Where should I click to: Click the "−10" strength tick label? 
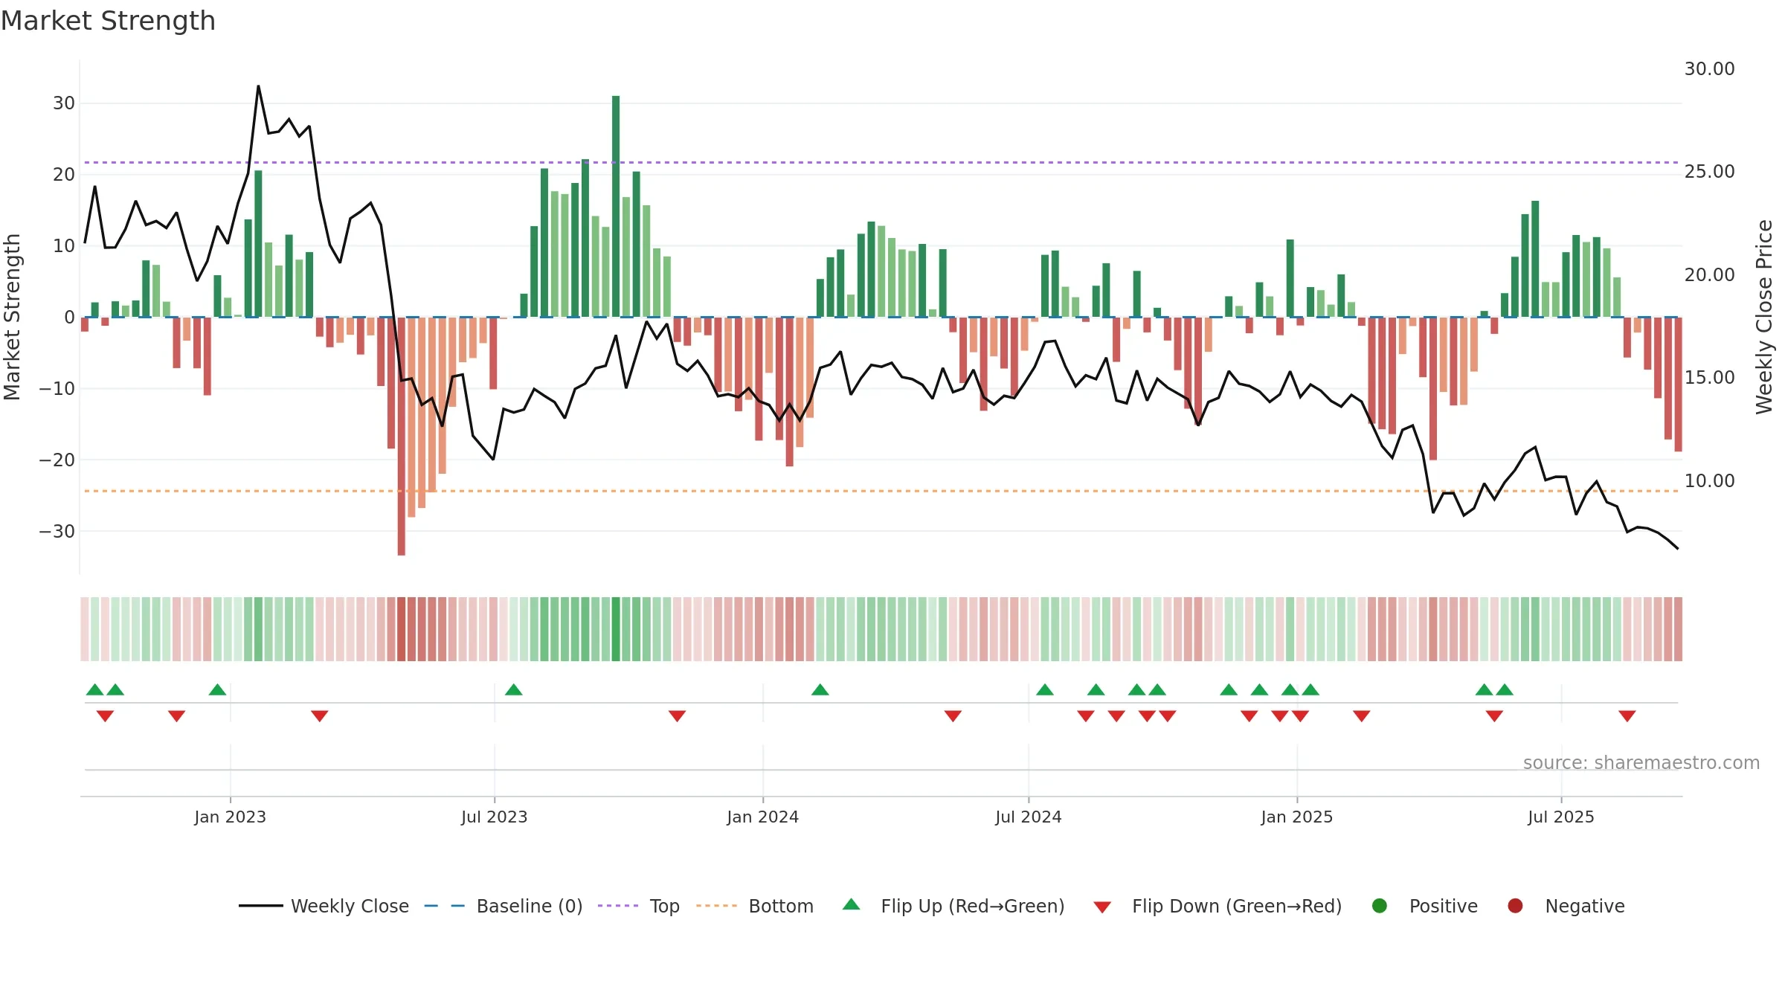pos(57,389)
